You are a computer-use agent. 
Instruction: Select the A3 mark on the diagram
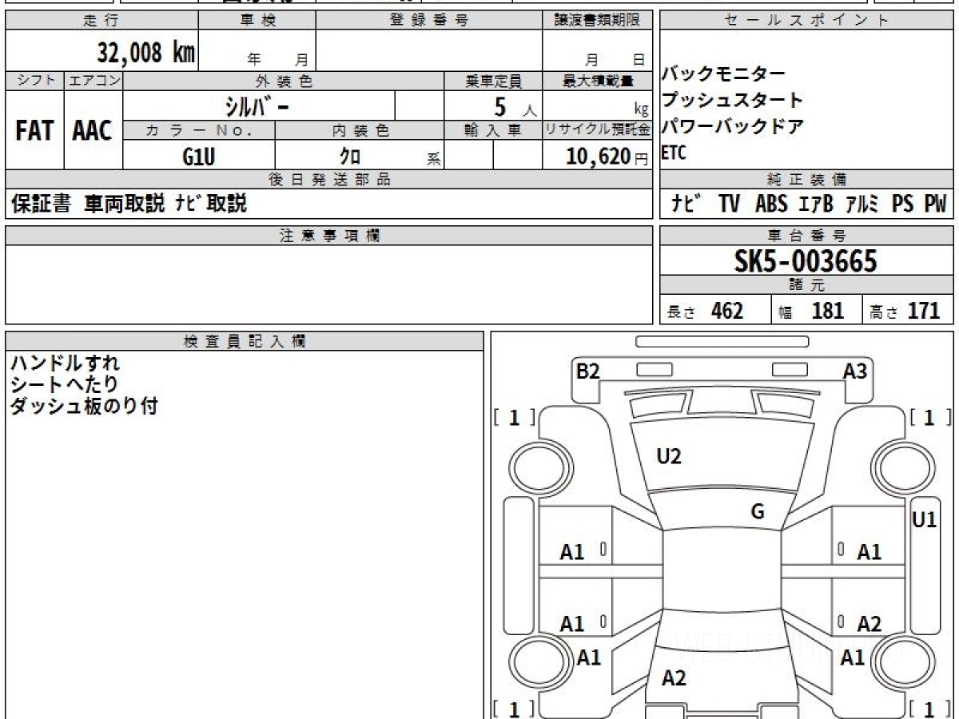[855, 371]
